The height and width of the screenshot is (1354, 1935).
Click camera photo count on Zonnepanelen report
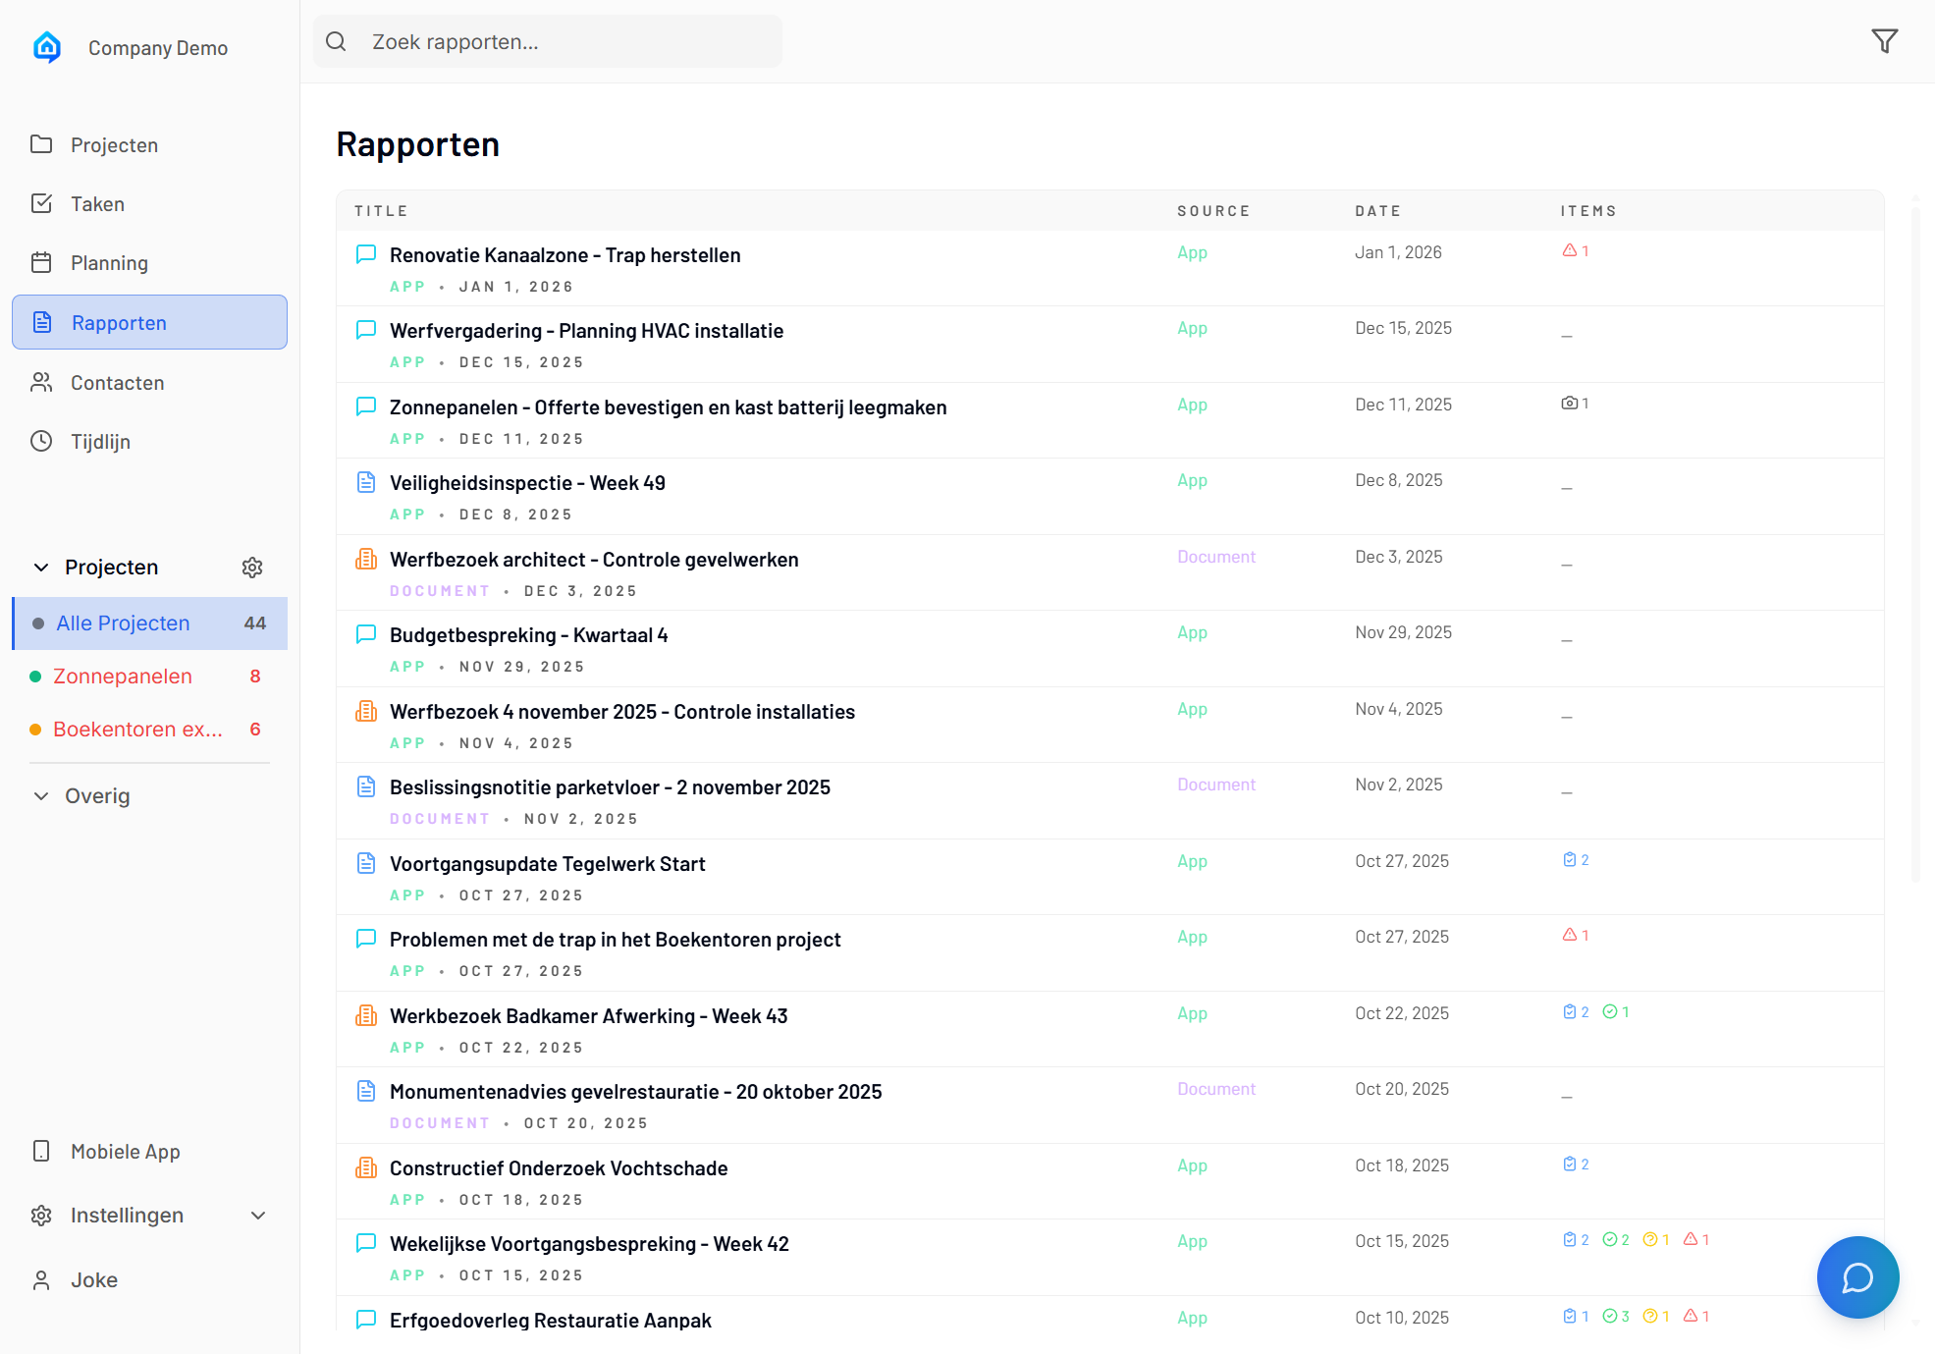[x=1575, y=404]
